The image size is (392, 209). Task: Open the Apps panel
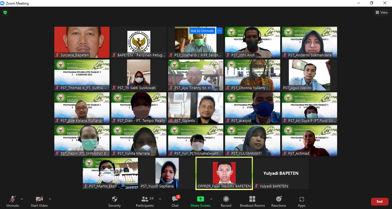click(x=301, y=201)
